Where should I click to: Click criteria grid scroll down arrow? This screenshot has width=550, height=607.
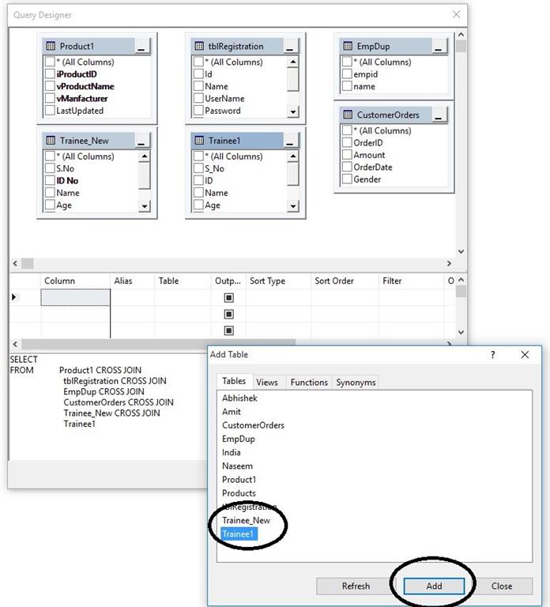[461, 332]
